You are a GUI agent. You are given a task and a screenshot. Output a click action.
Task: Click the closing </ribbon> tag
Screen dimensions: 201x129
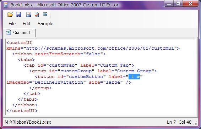[x=25, y=105]
